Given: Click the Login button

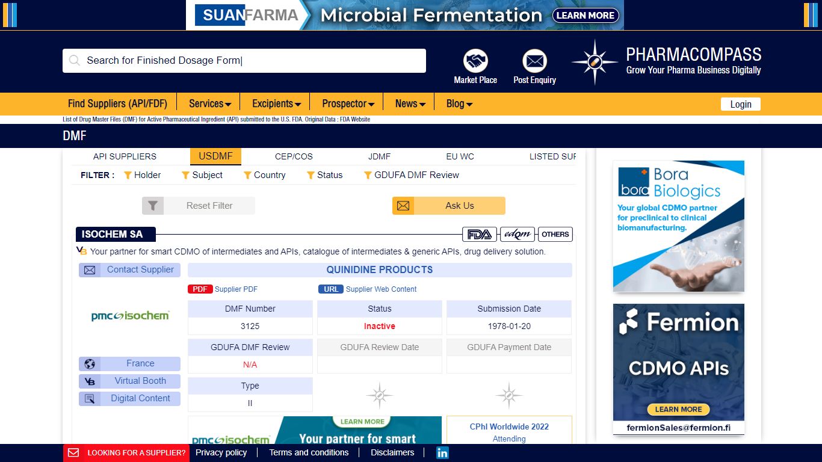Looking at the screenshot, I should [741, 104].
